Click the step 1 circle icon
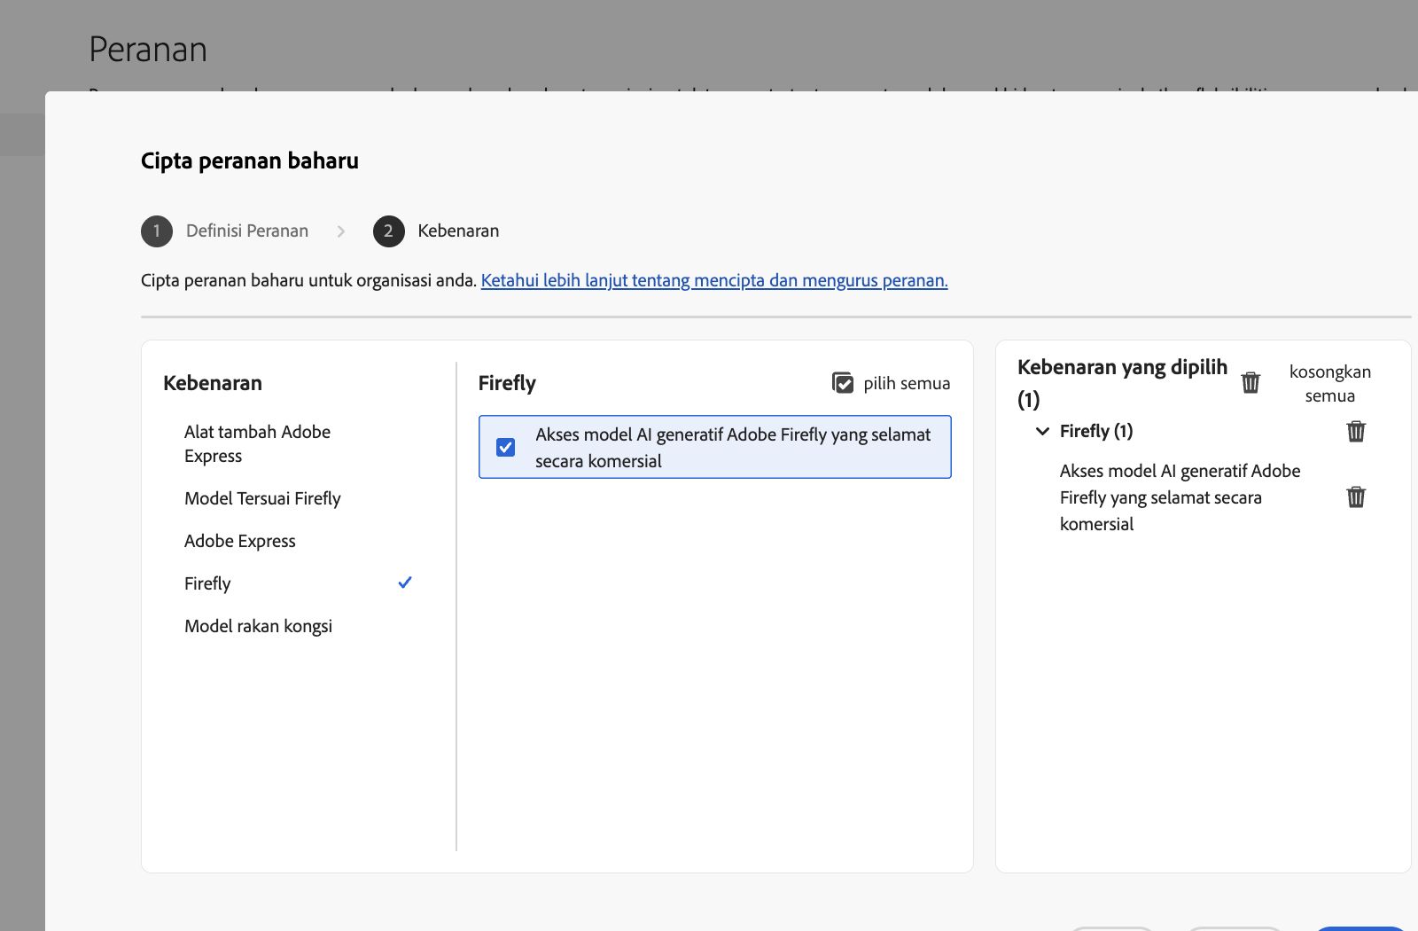1418x931 pixels. 157,231
